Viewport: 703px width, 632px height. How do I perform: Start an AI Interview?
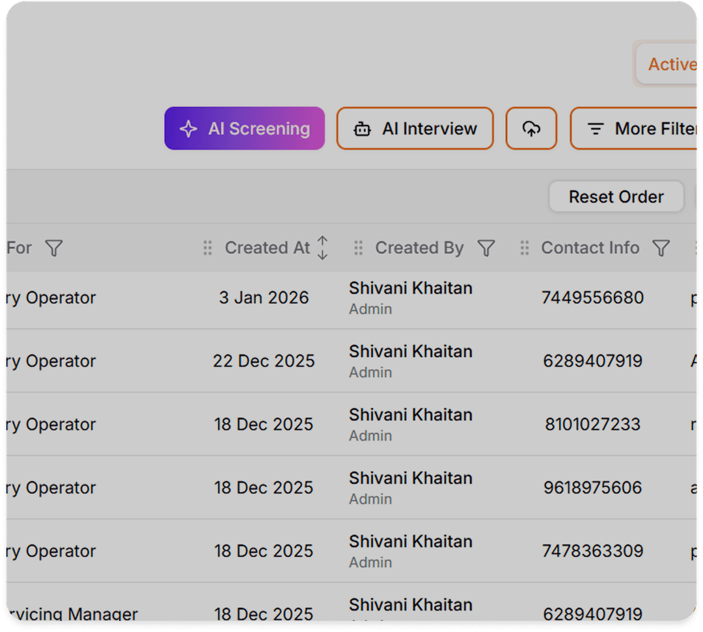tap(415, 129)
